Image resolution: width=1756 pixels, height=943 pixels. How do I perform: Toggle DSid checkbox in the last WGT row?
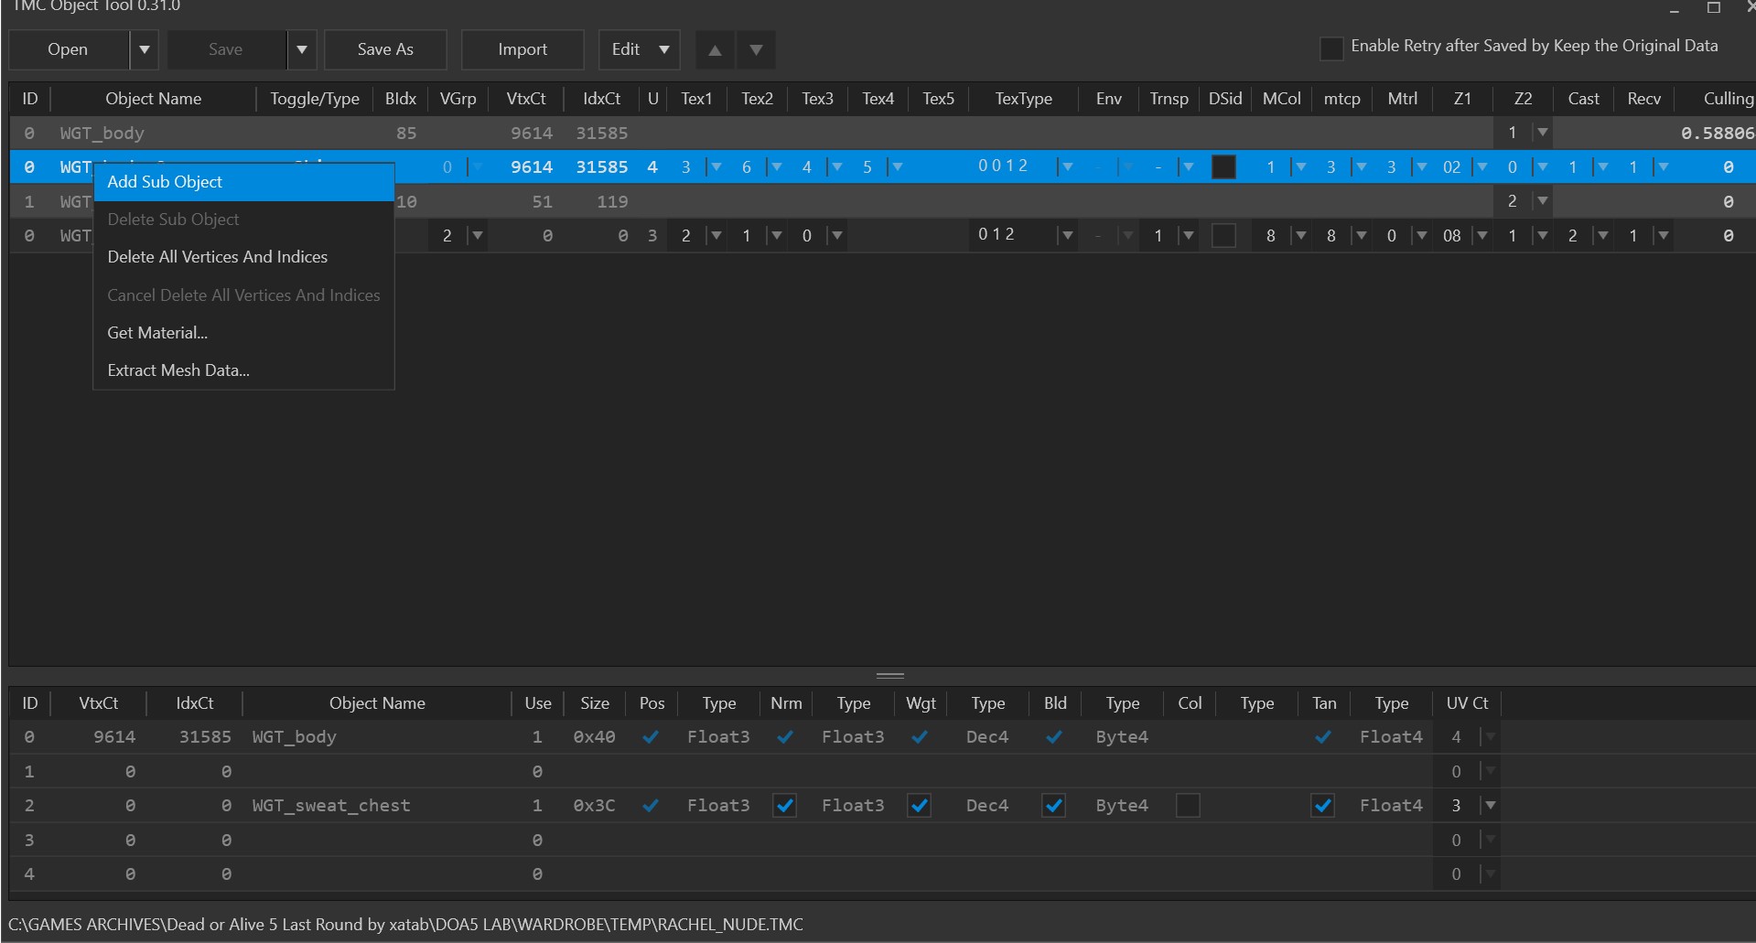[1223, 236]
